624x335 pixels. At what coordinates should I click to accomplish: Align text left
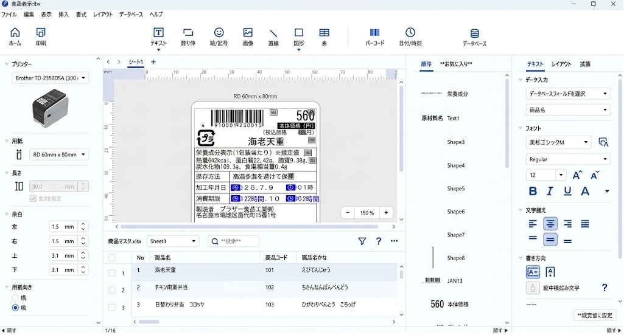(533, 224)
